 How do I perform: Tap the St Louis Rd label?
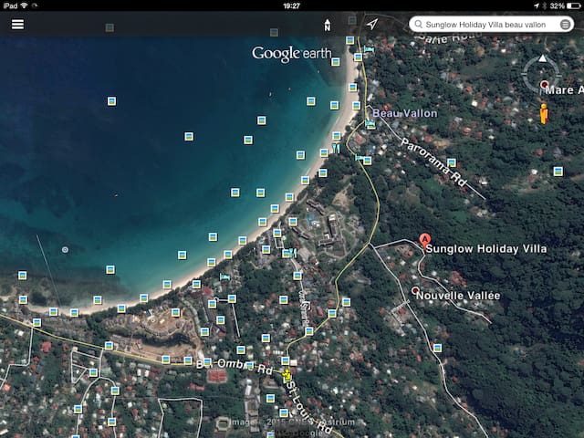pyautogui.click(x=308, y=407)
